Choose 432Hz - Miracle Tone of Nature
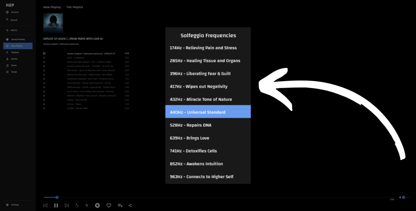This screenshot has width=416, height=211. (x=208, y=99)
